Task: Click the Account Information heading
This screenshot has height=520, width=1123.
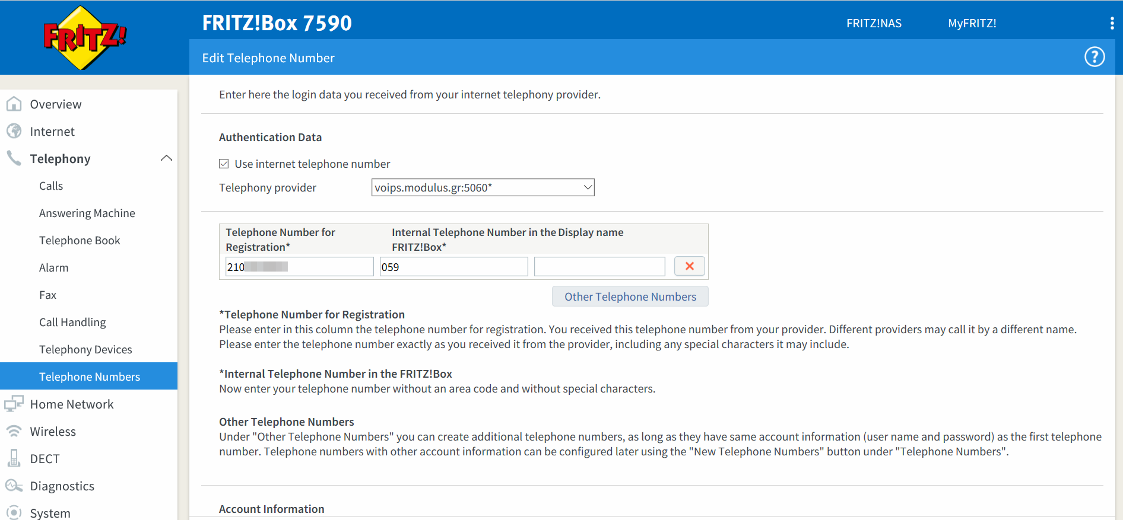Action: click(x=271, y=509)
